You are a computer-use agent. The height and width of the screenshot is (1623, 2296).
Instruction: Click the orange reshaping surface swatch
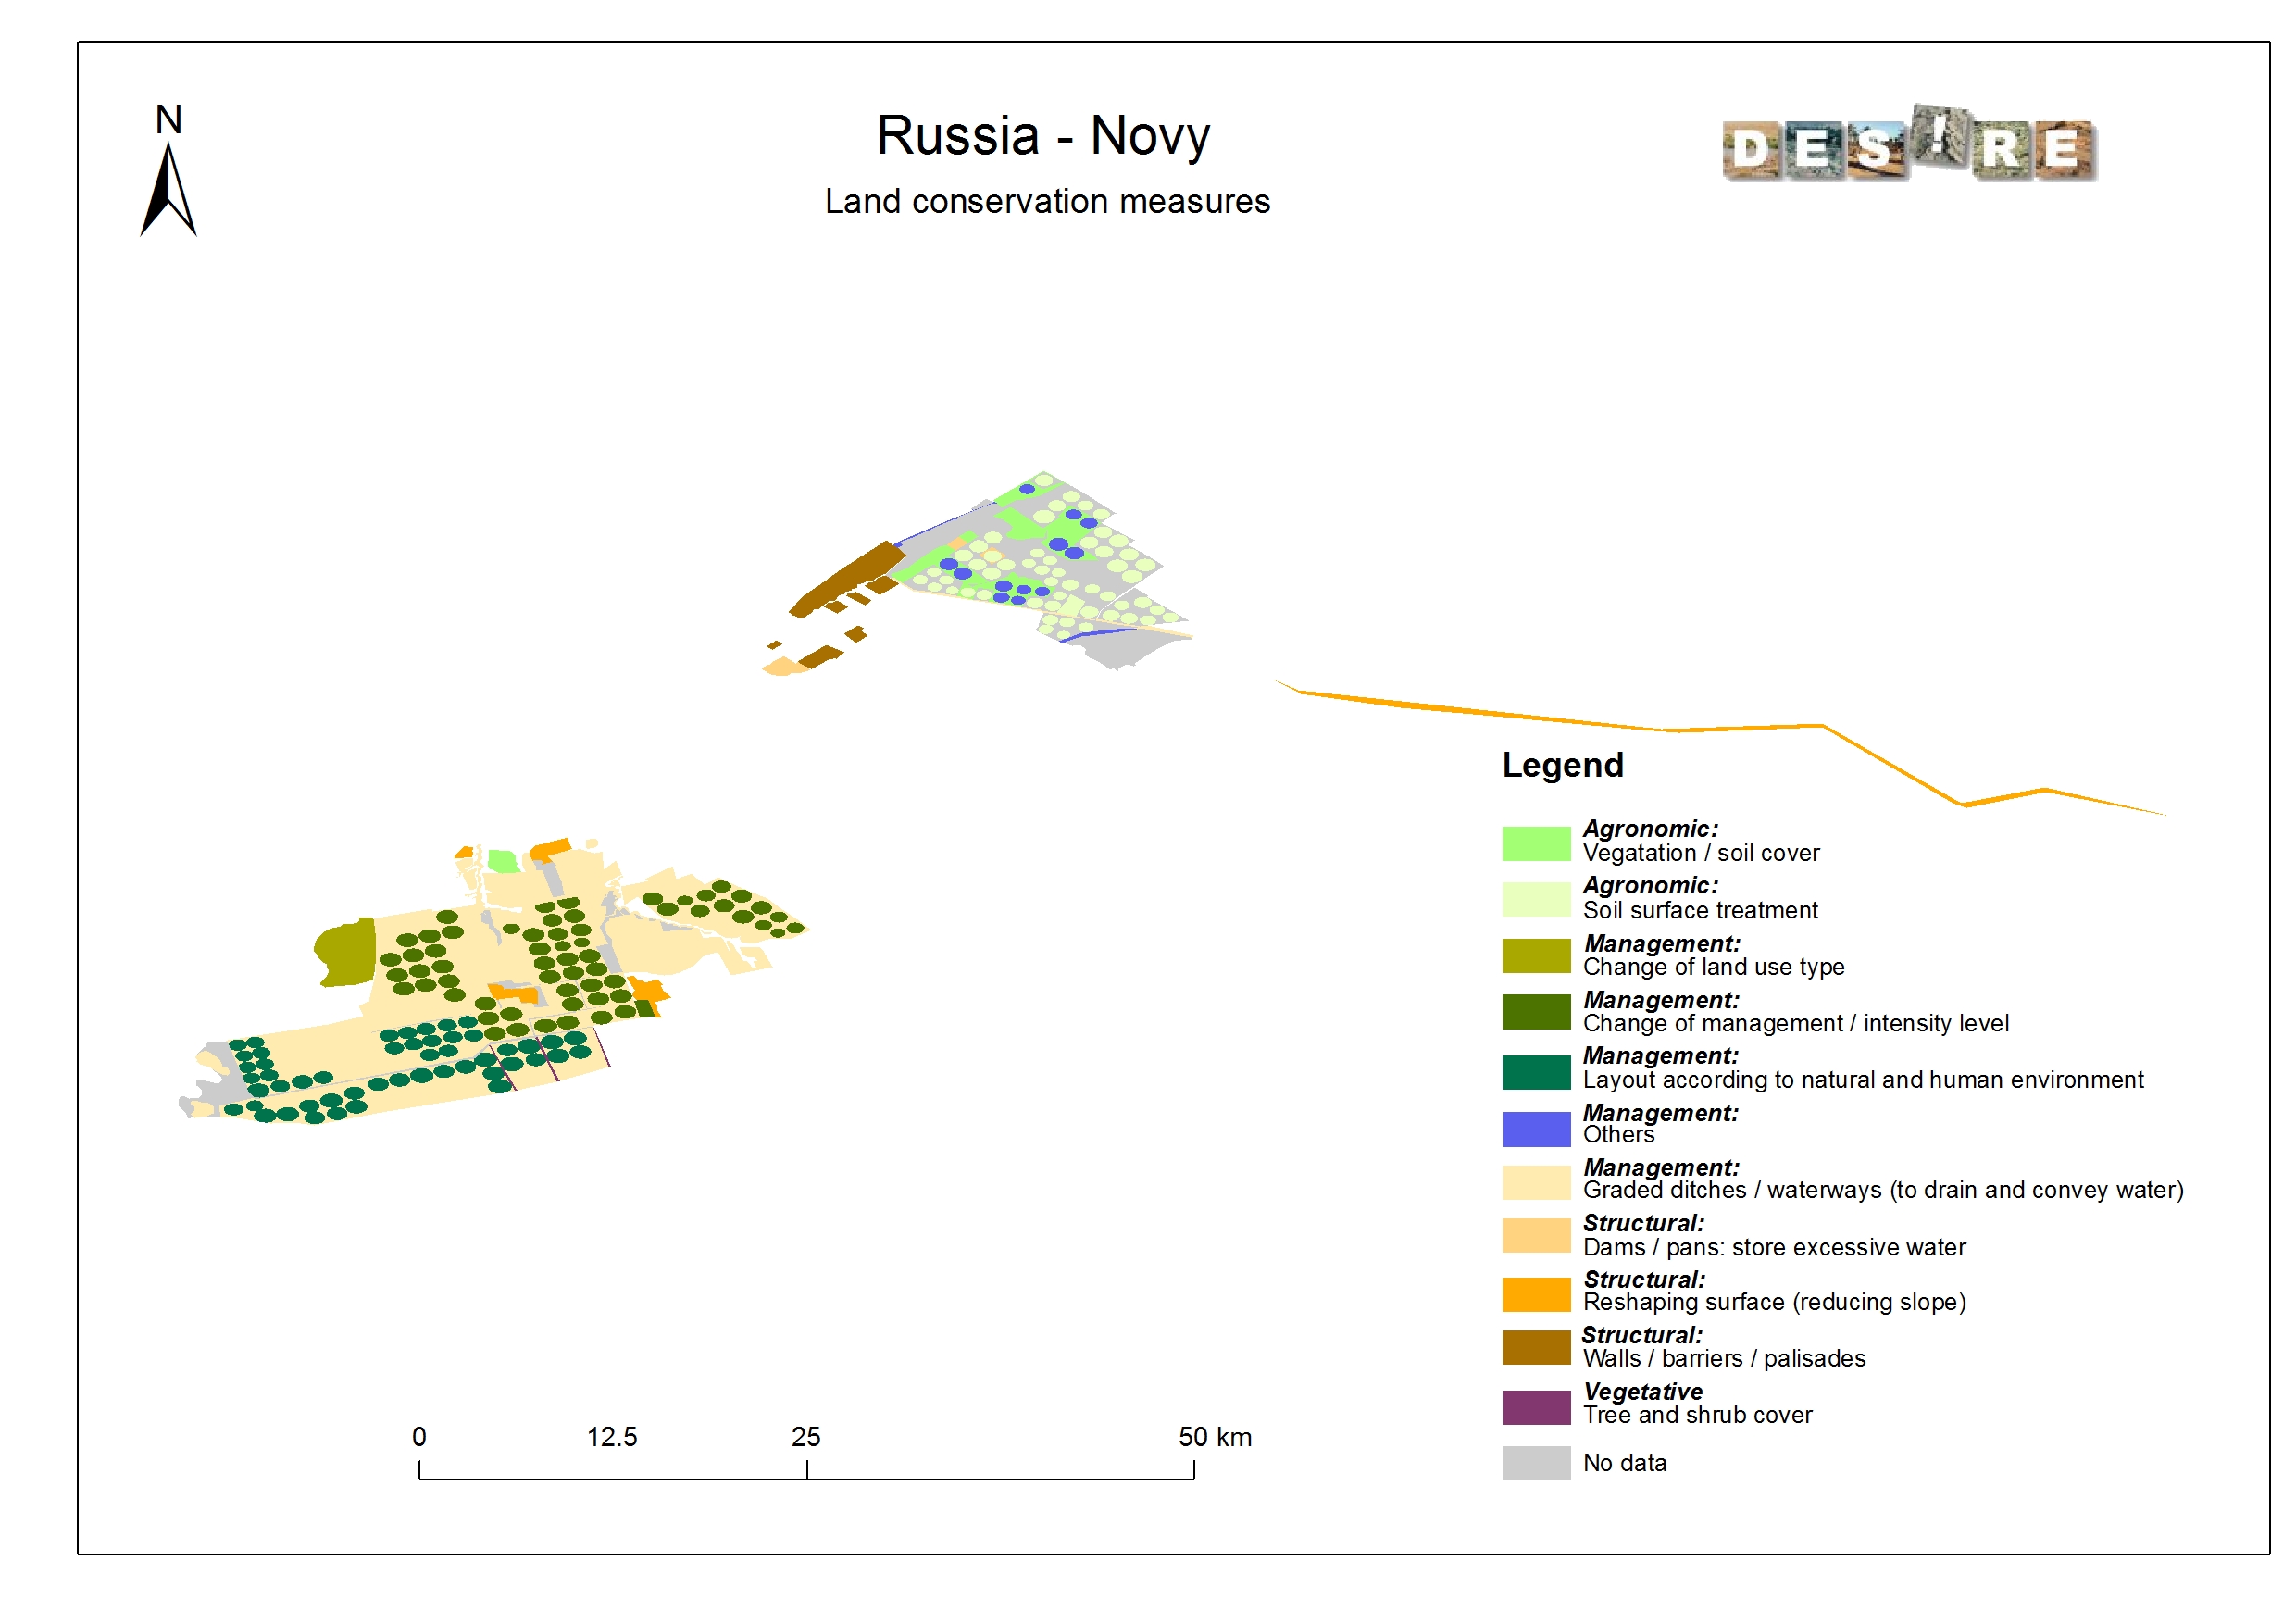click(1535, 1294)
